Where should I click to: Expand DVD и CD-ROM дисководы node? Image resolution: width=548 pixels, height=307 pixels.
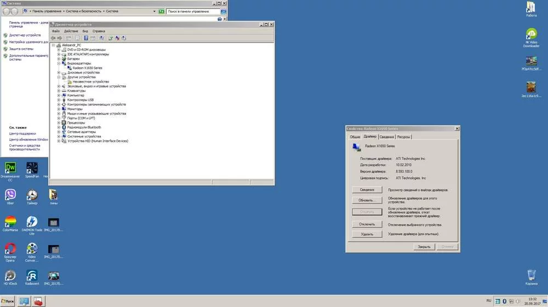click(59, 50)
